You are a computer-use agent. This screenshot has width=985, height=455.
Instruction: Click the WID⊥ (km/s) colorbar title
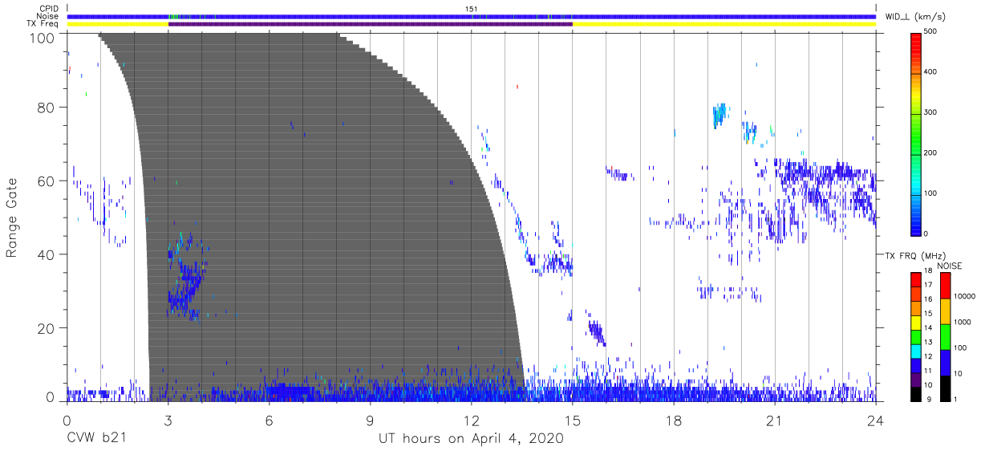click(x=914, y=17)
